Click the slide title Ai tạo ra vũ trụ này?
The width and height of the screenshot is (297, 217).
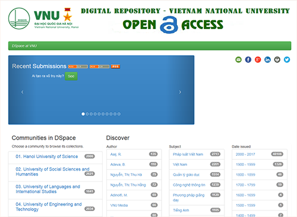[48, 76]
